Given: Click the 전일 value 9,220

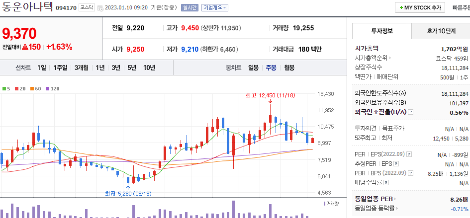Looking at the screenshot, I should coord(135,28).
